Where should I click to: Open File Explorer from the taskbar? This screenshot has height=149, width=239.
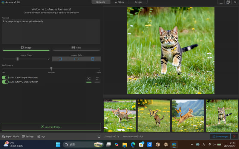tap(125, 145)
